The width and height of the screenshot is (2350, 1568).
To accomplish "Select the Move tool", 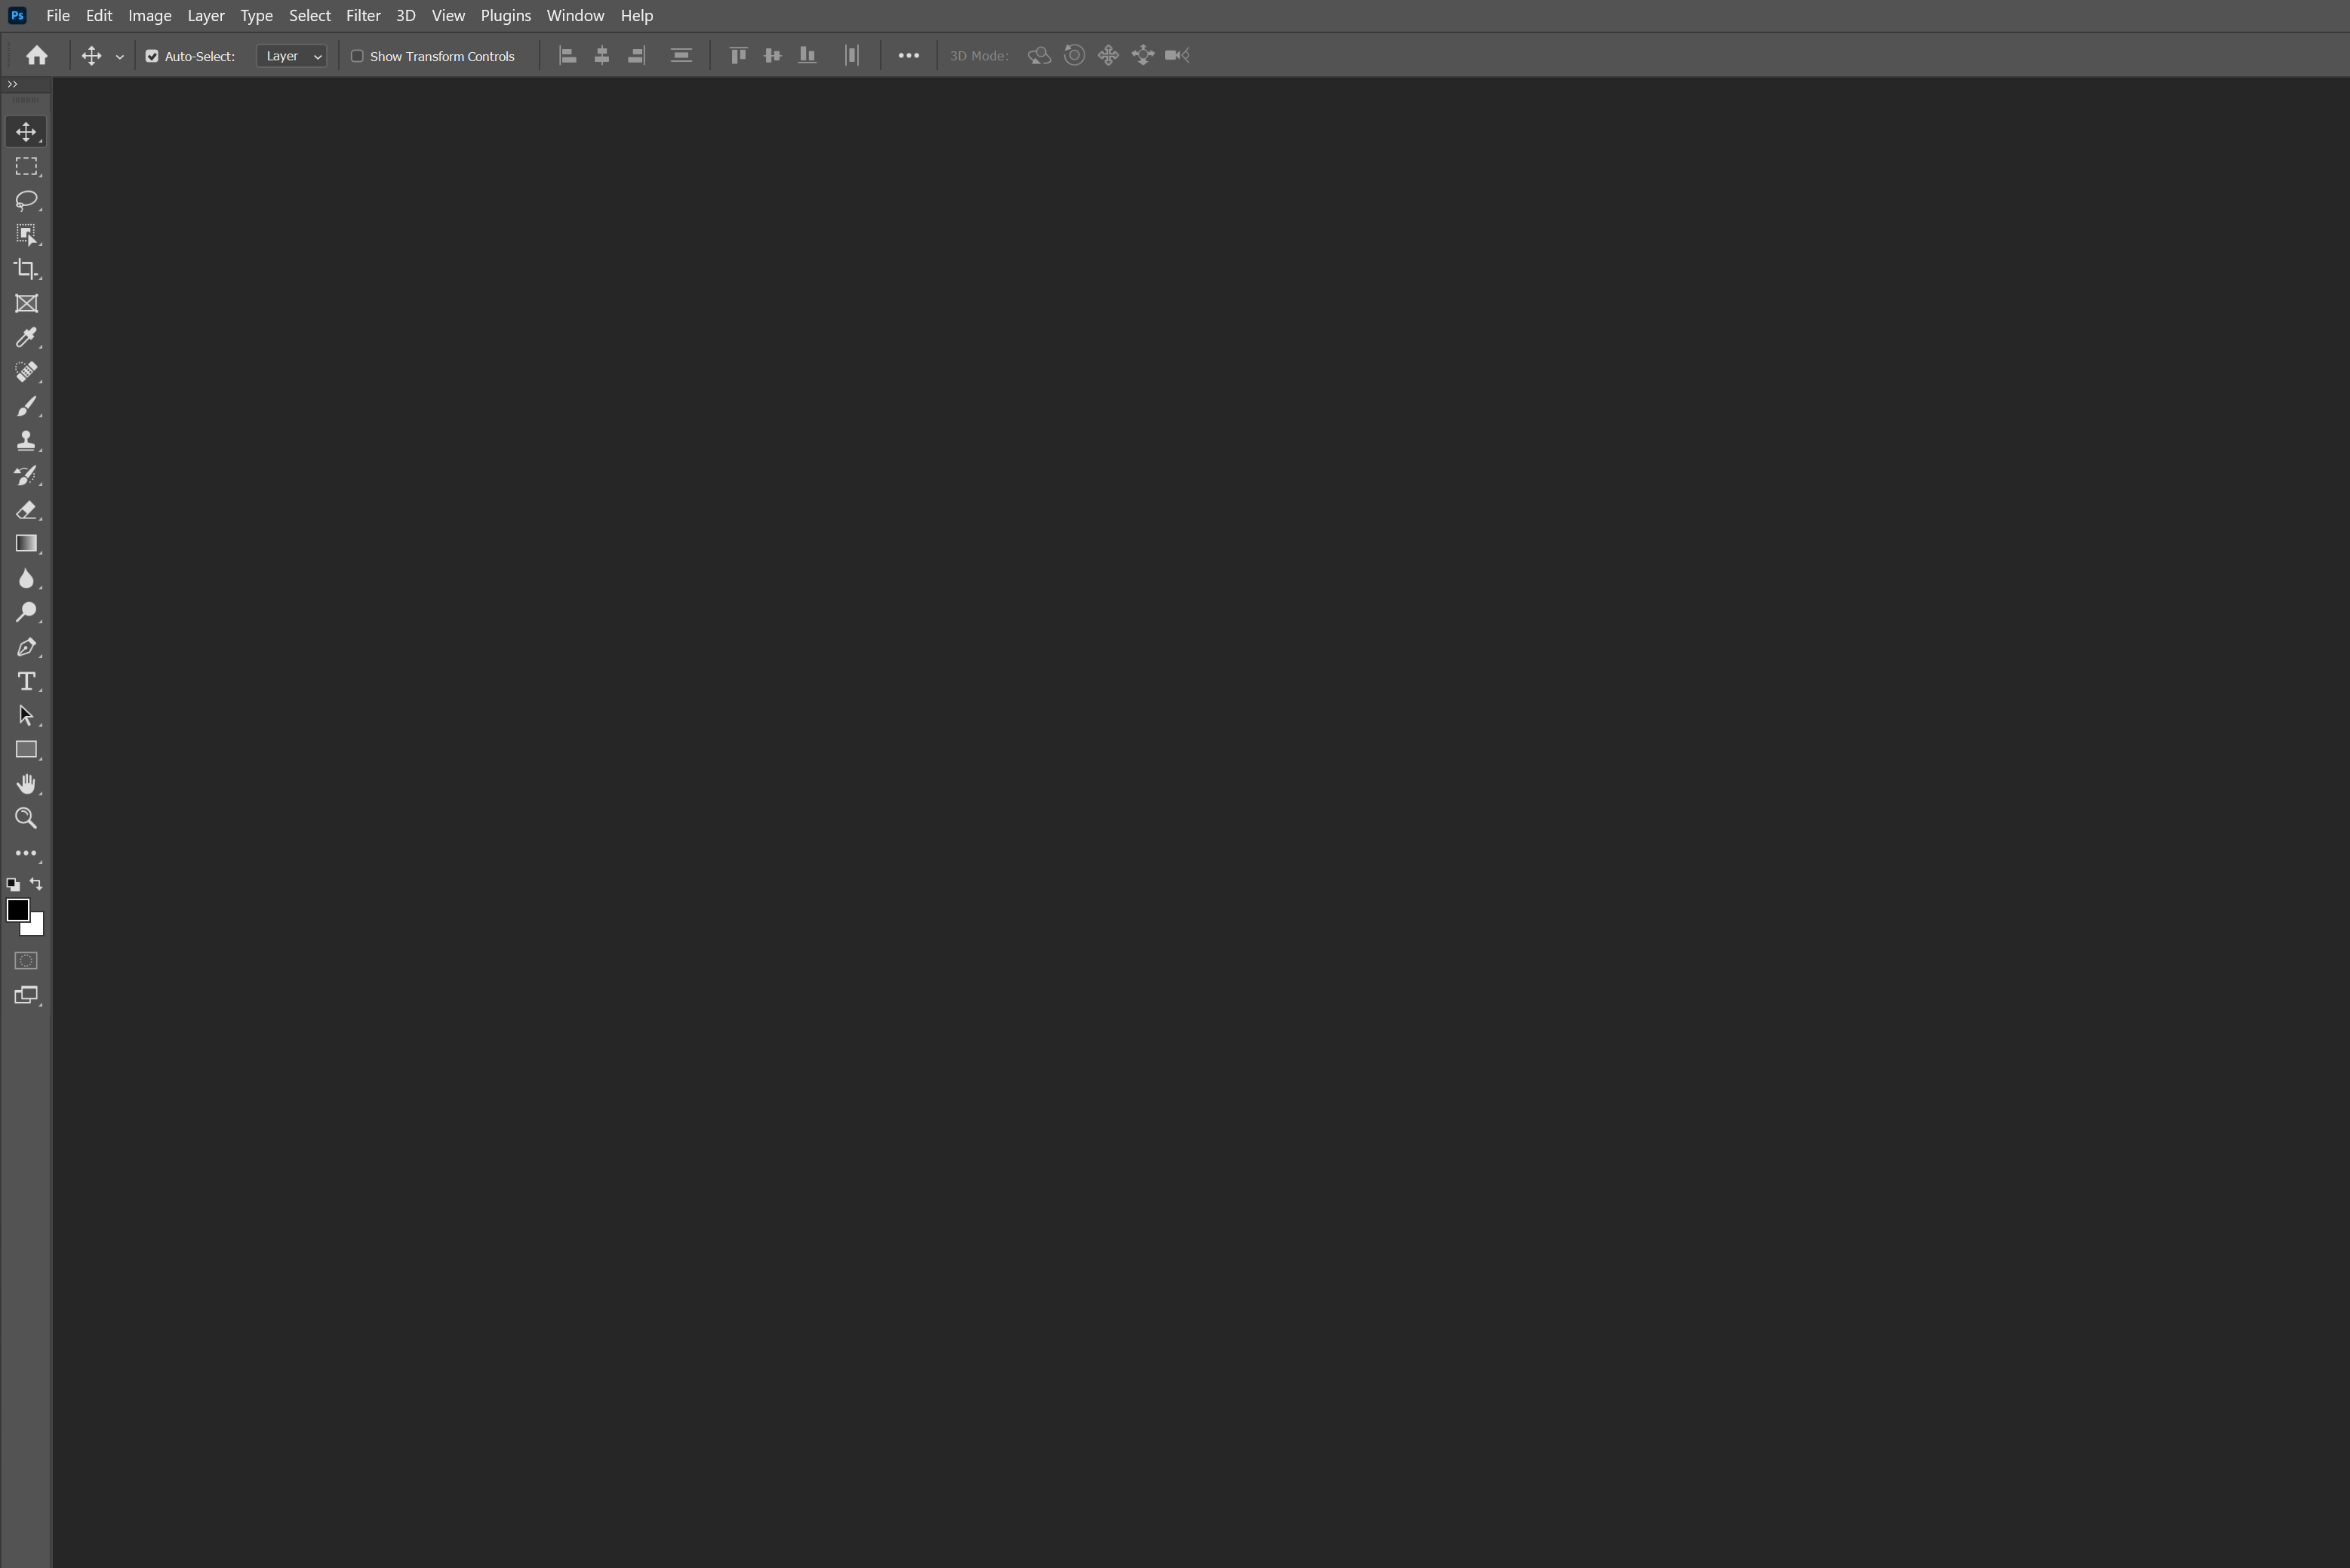I will click(x=26, y=131).
